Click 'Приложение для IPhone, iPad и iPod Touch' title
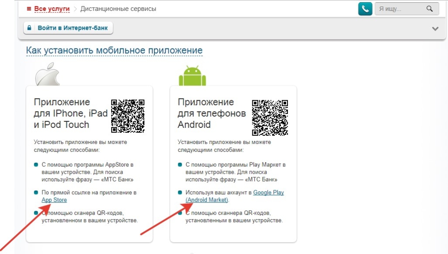448x254 pixels. click(70, 113)
